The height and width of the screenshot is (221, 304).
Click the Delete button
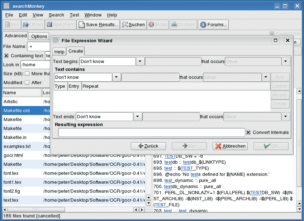coord(280,104)
